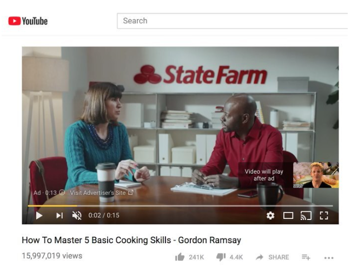Focus the Search input field

(233, 20)
